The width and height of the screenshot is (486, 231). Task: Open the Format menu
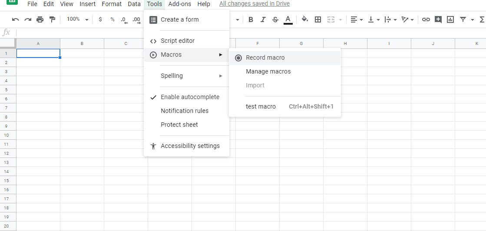click(x=112, y=4)
